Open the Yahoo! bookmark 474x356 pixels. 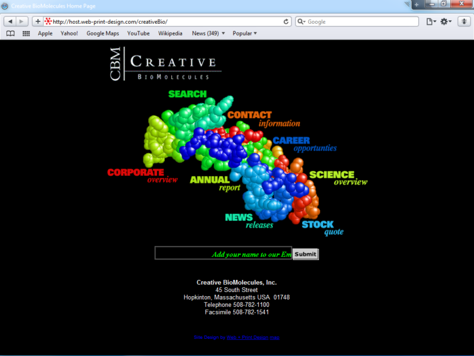[x=69, y=33]
